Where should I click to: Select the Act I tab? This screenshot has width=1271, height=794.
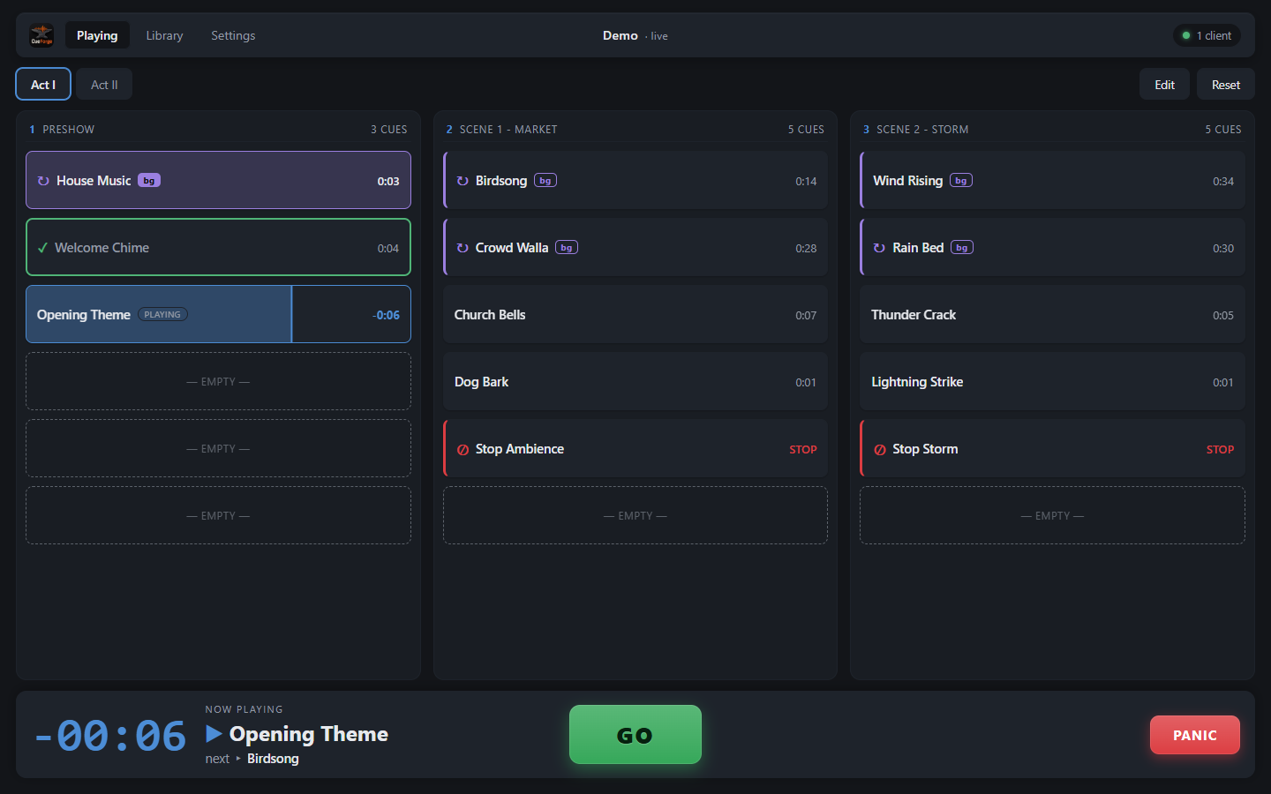coord(43,85)
